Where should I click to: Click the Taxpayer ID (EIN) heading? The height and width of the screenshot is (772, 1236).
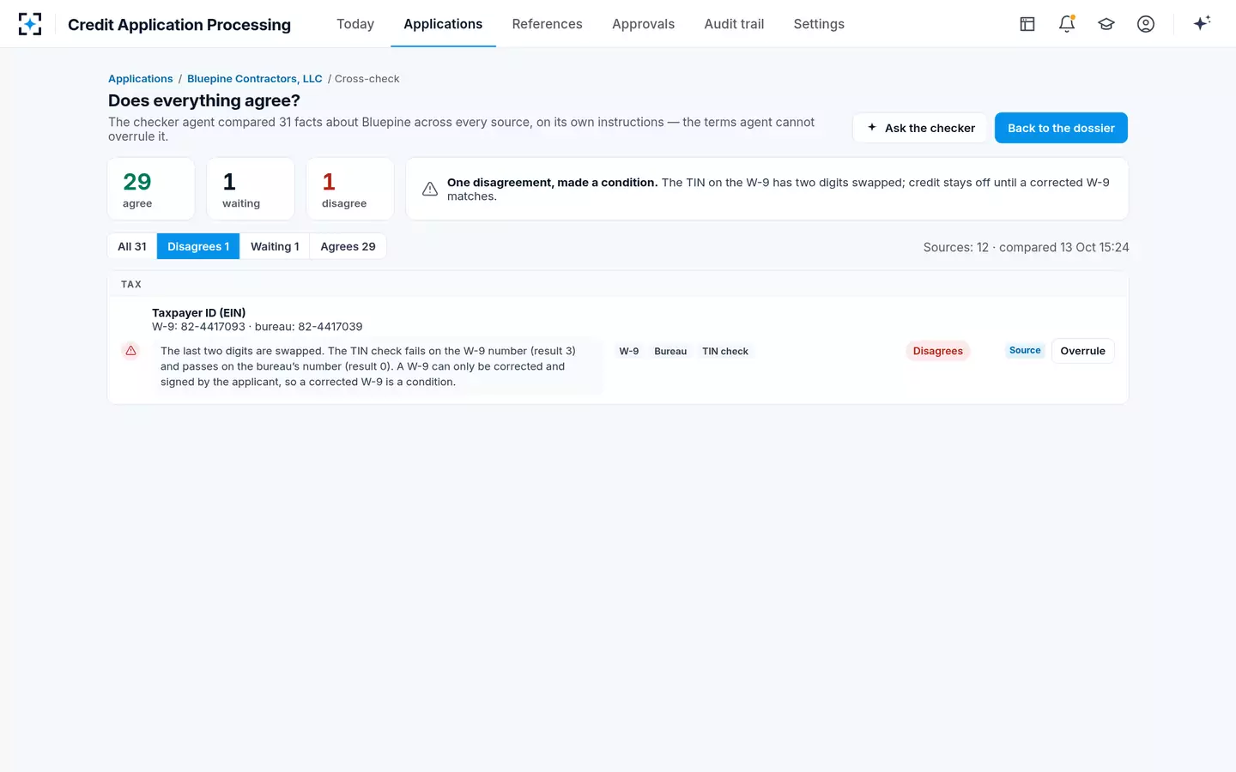click(x=199, y=313)
